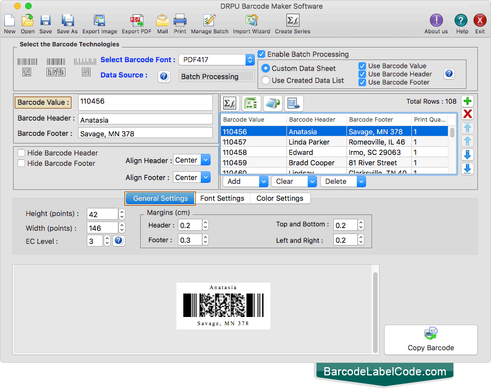
Task: Open the Color Settings tab
Action: click(280, 198)
